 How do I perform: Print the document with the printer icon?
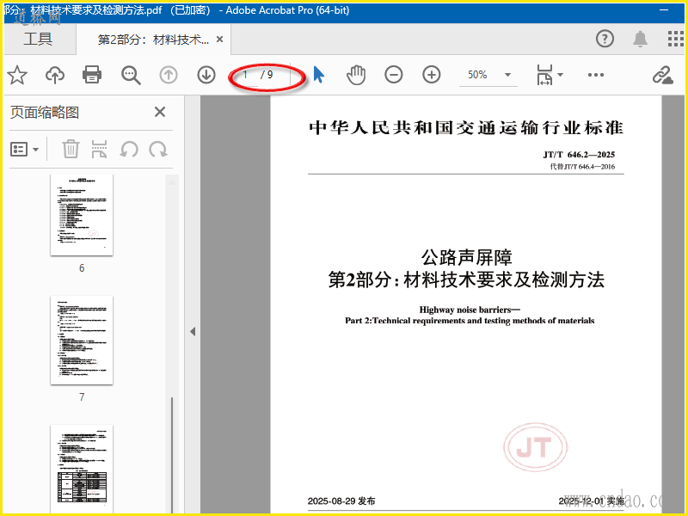(x=92, y=75)
